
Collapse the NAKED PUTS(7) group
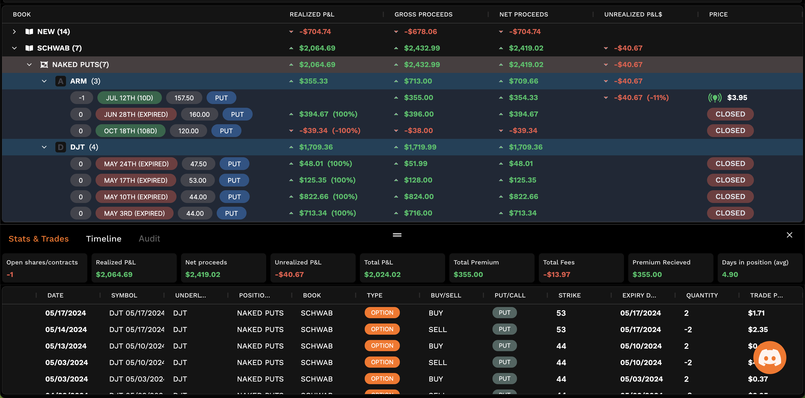pos(29,65)
